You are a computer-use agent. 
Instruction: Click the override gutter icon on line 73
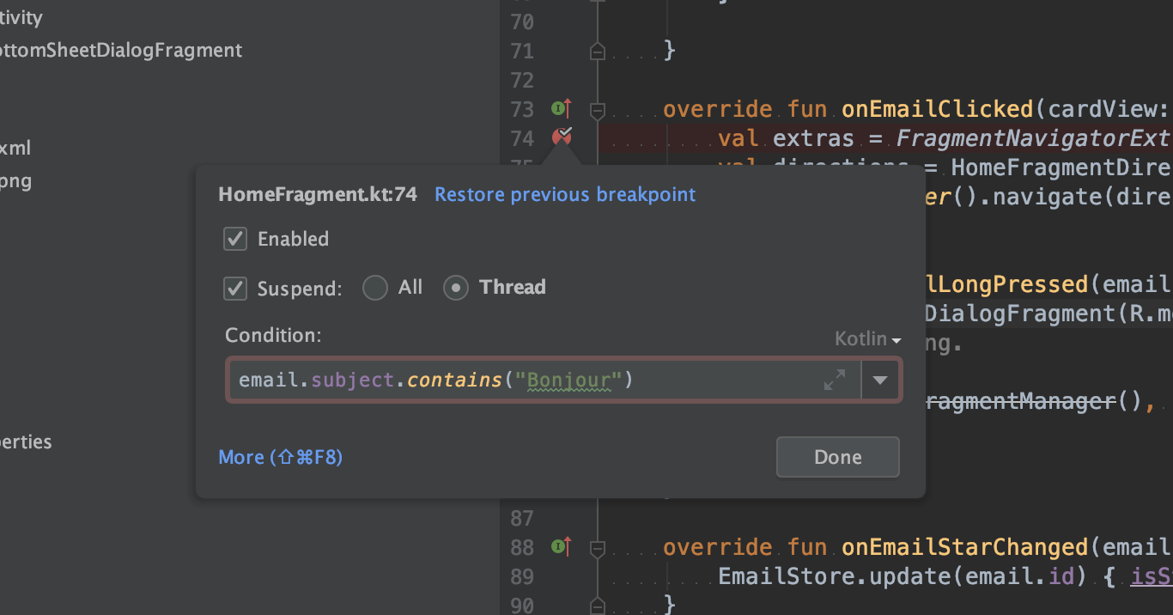pos(562,109)
